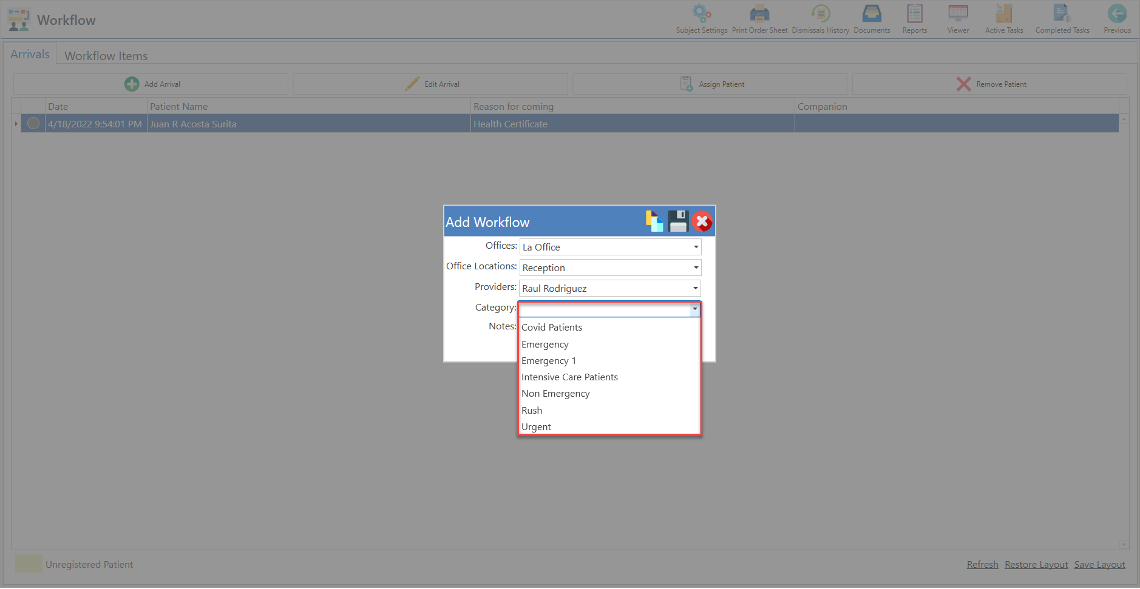Launch the Viewer monitor icon
The image size is (1140, 589).
(x=958, y=13)
